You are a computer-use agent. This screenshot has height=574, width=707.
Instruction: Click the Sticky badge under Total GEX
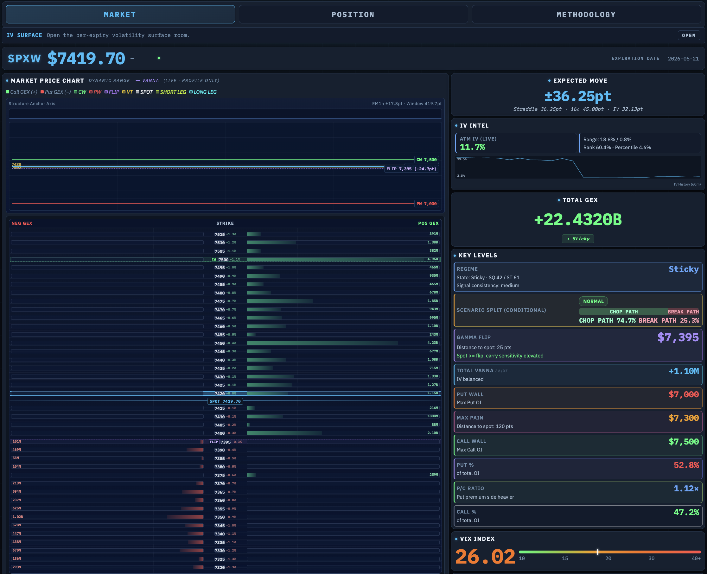coord(578,239)
